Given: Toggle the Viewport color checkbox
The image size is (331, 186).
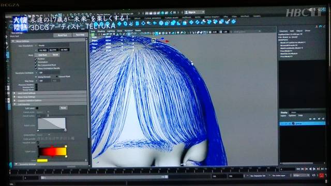Looking at the screenshot, I should coord(38,143).
